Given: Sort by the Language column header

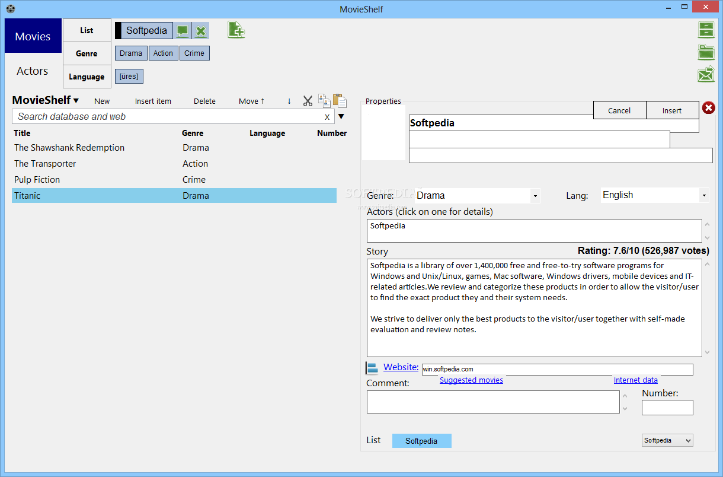Looking at the screenshot, I should 267,133.
